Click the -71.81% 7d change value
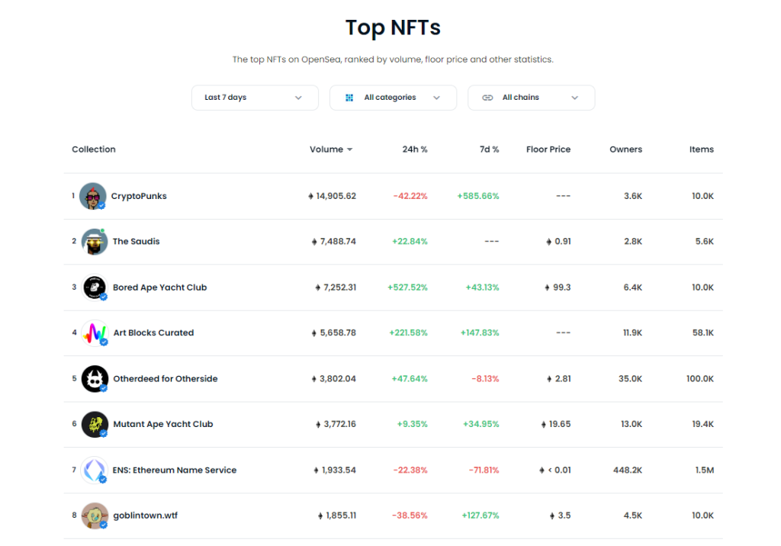This screenshot has height=546, width=781. (484, 471)
